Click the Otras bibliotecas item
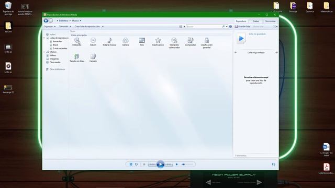 pos(55,69)
